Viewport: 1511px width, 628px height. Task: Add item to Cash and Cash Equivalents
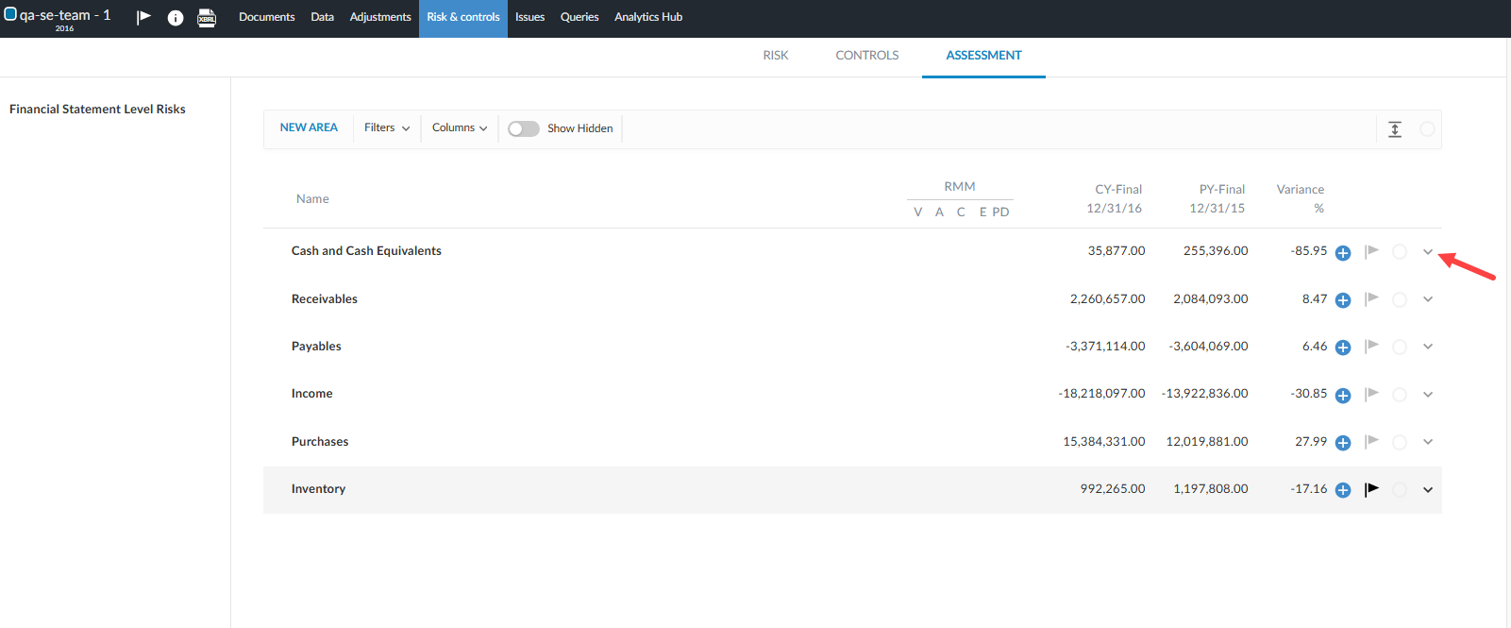pos(1343,253)
